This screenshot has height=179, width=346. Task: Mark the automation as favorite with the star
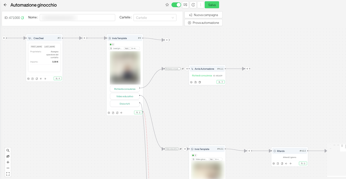click(x=167, y=4)
